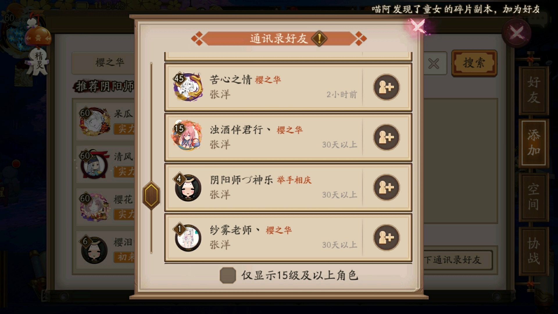Open the 空间 tab
This screenshot has height=314, width=558.
tap(534, 197)
